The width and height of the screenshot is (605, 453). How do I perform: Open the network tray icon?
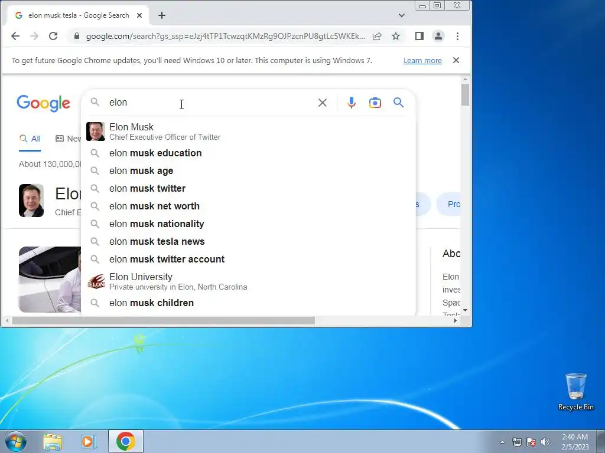click(516, 442)
